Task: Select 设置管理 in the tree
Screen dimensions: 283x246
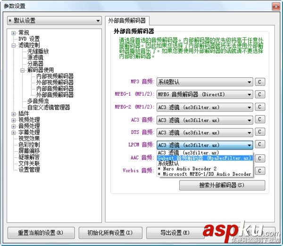Action: [29, 170]
